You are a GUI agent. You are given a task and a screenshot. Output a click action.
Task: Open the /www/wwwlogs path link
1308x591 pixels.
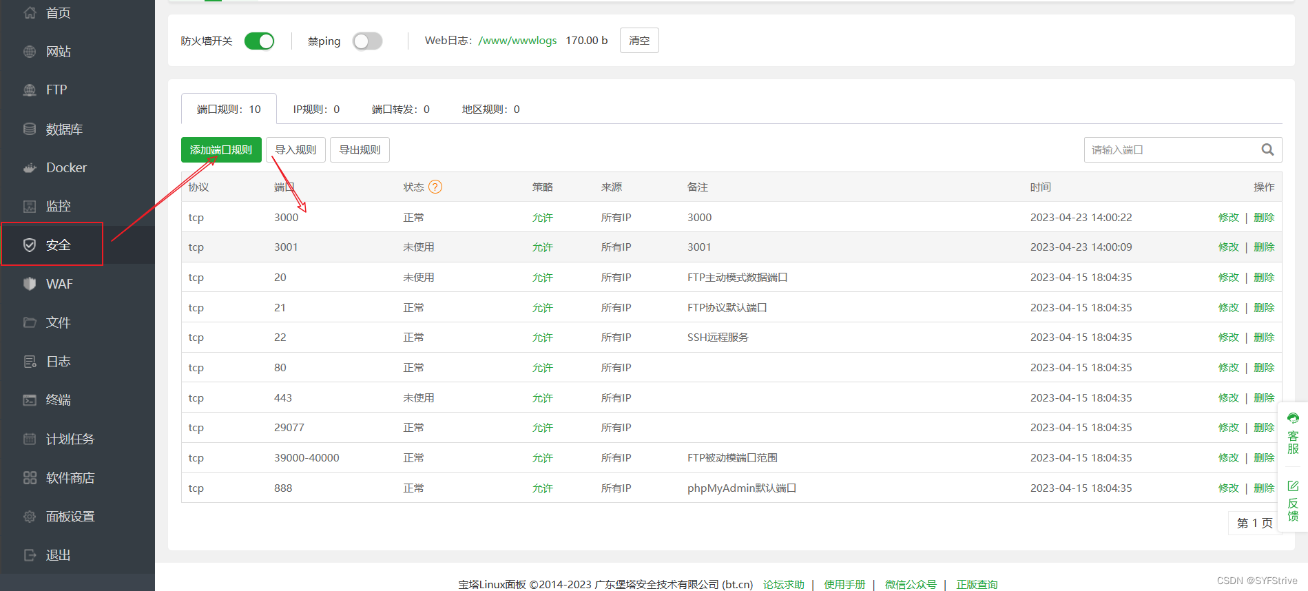pos(517,41)
